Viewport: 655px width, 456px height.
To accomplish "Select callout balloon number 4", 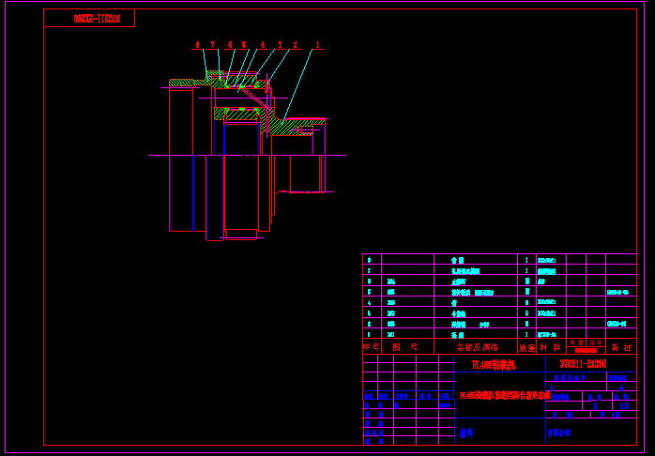I will (263, 44).
